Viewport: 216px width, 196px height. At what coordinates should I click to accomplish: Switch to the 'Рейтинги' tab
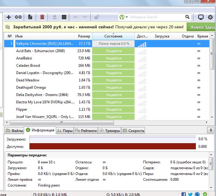86,131
